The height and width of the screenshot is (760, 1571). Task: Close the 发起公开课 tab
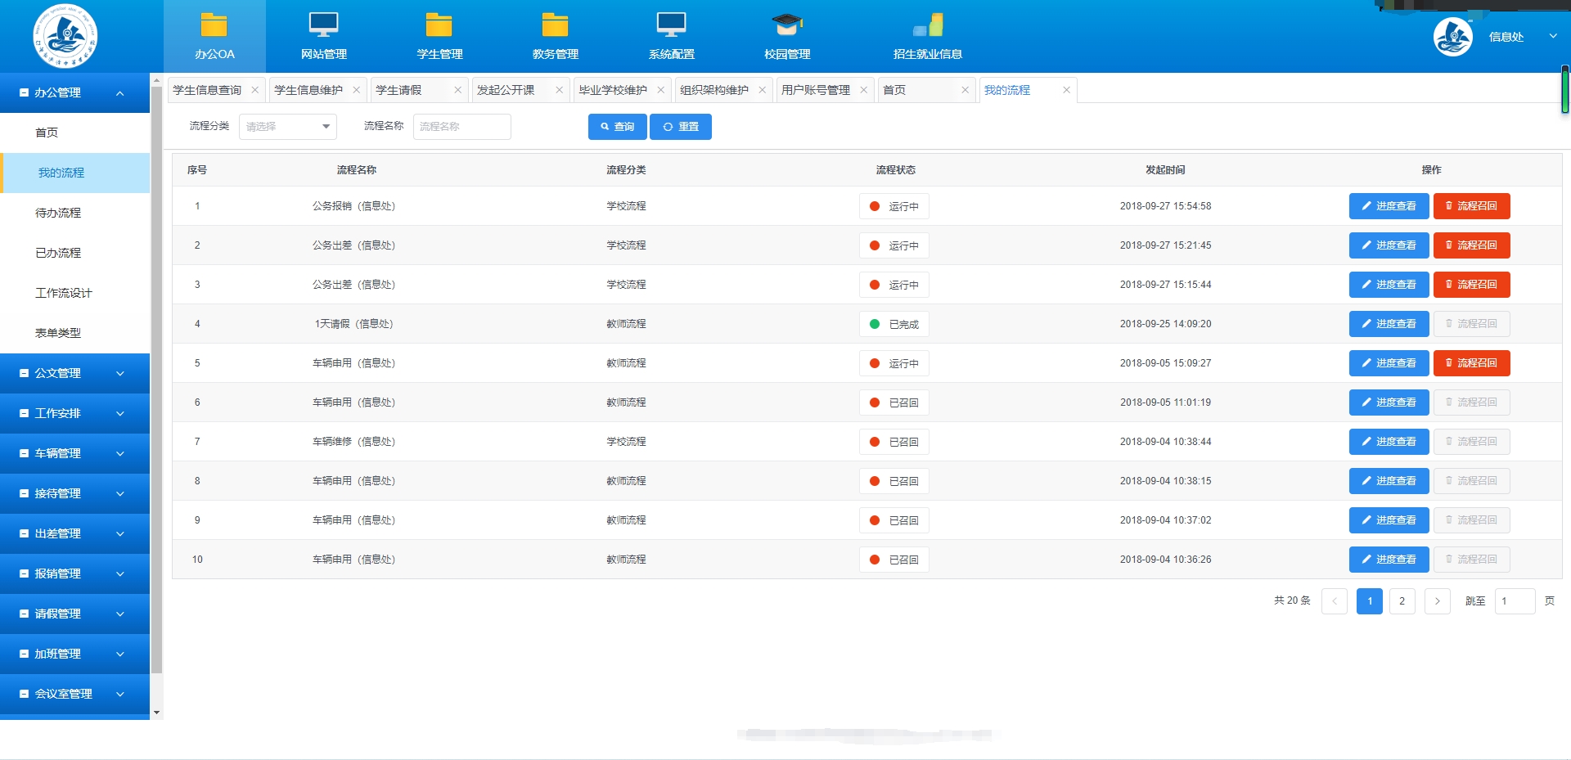[559, 90]
